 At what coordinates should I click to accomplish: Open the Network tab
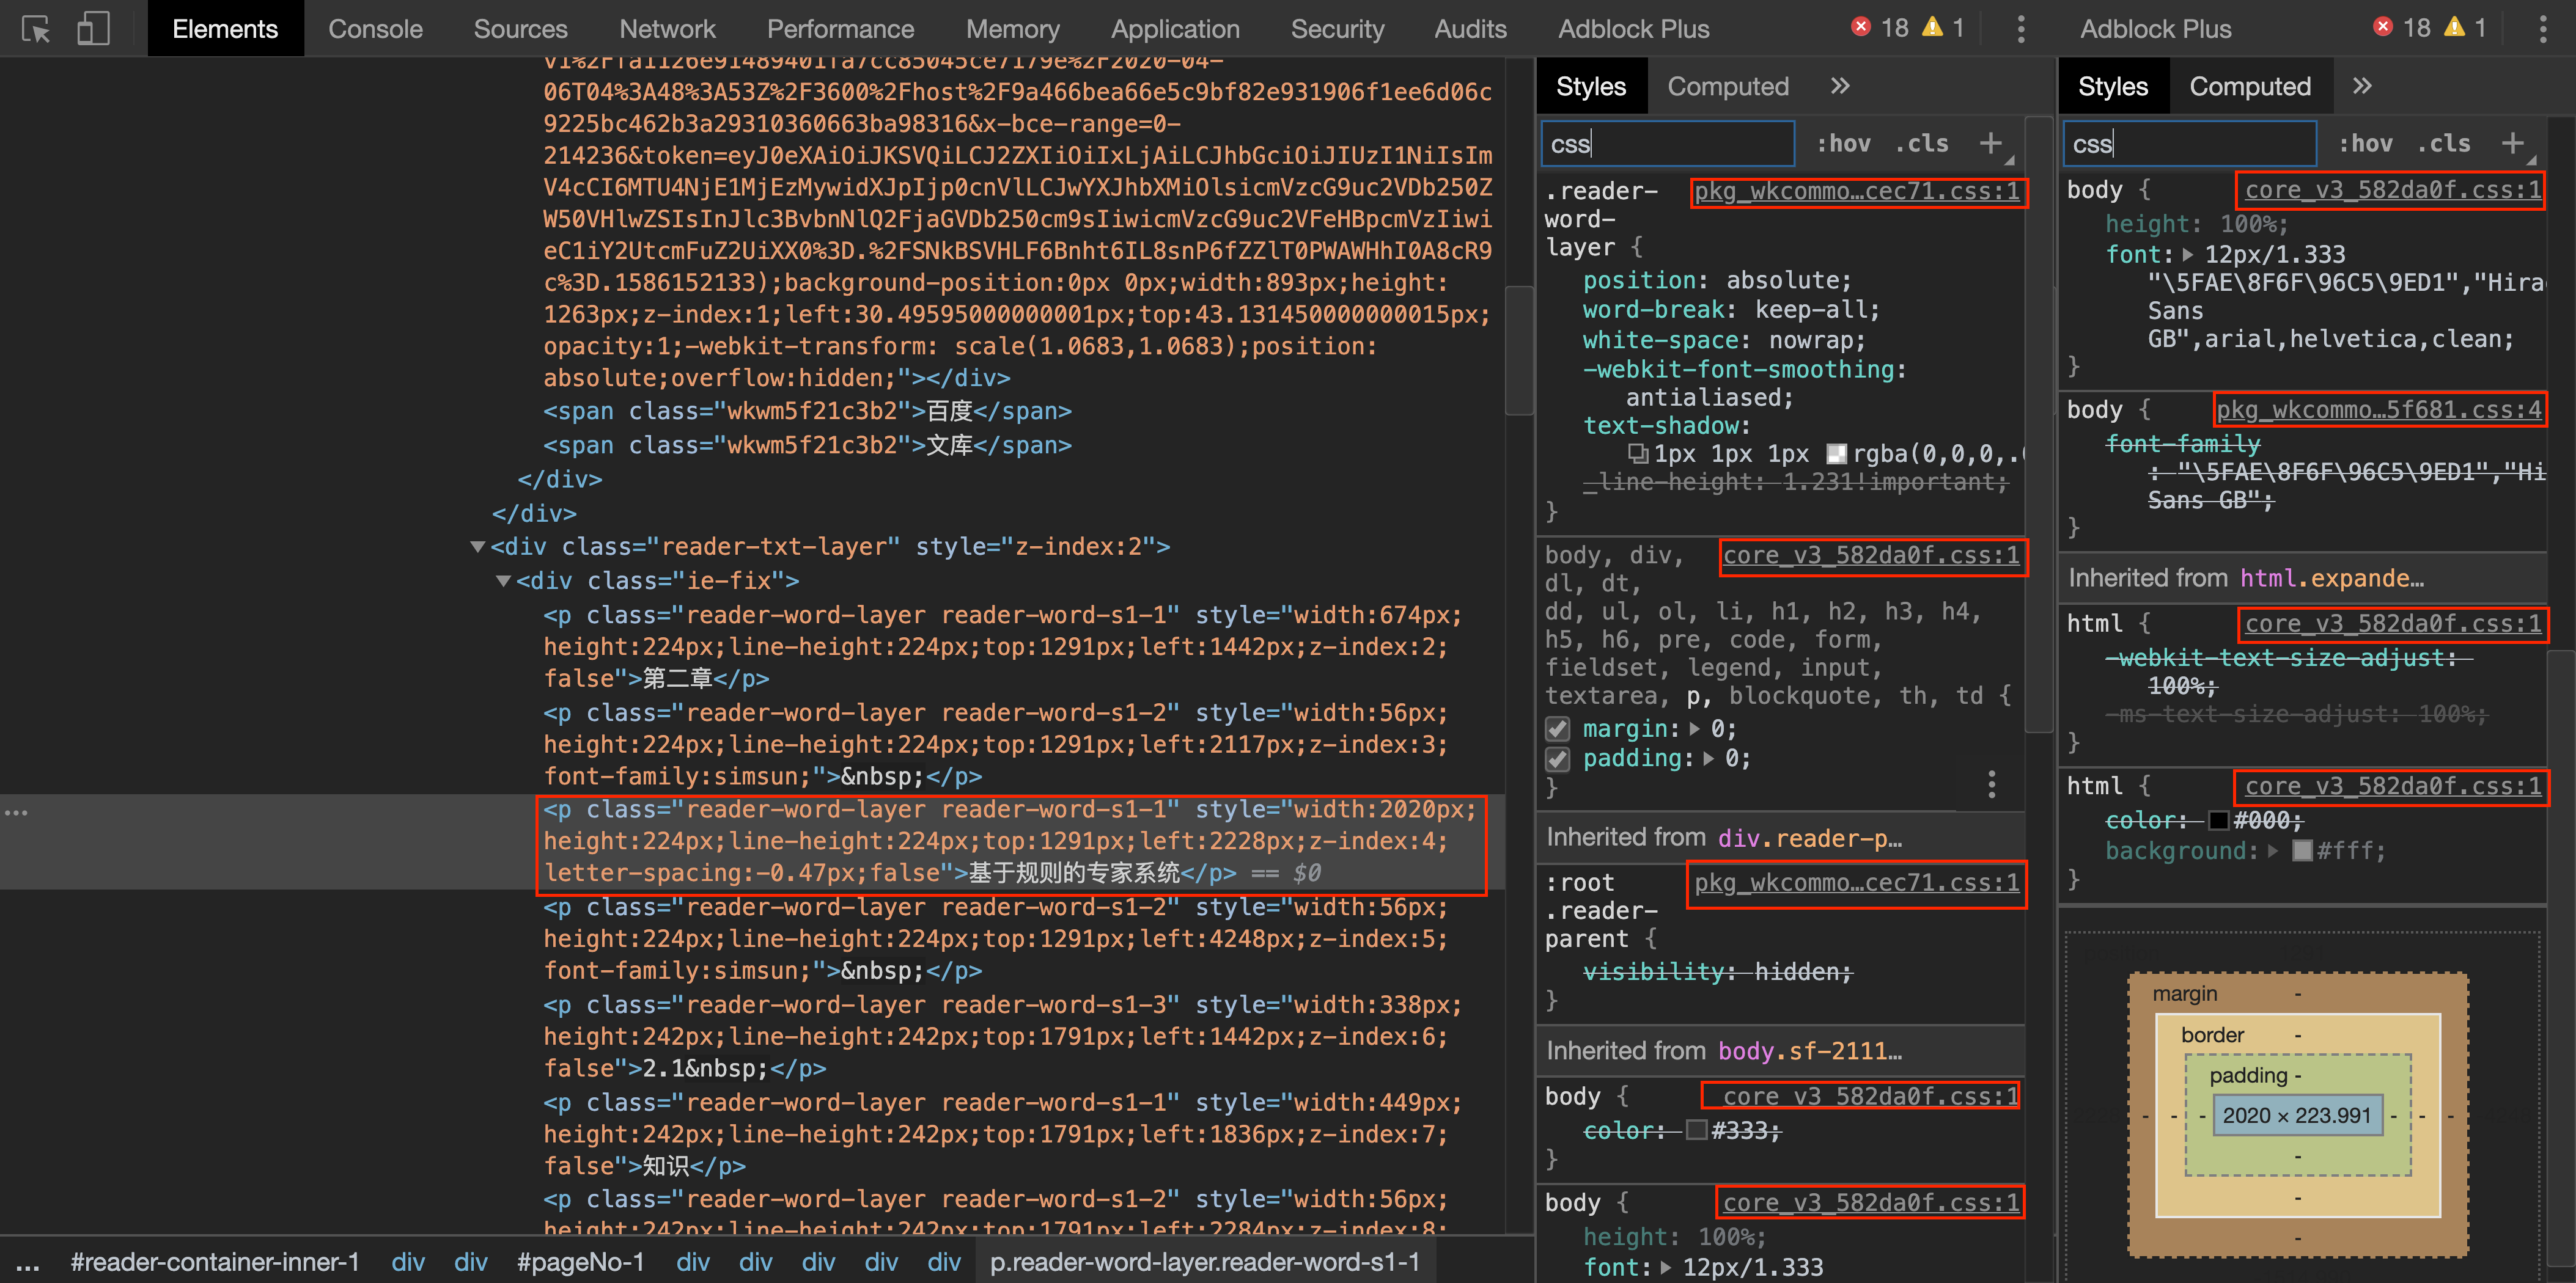coord(667,29)
